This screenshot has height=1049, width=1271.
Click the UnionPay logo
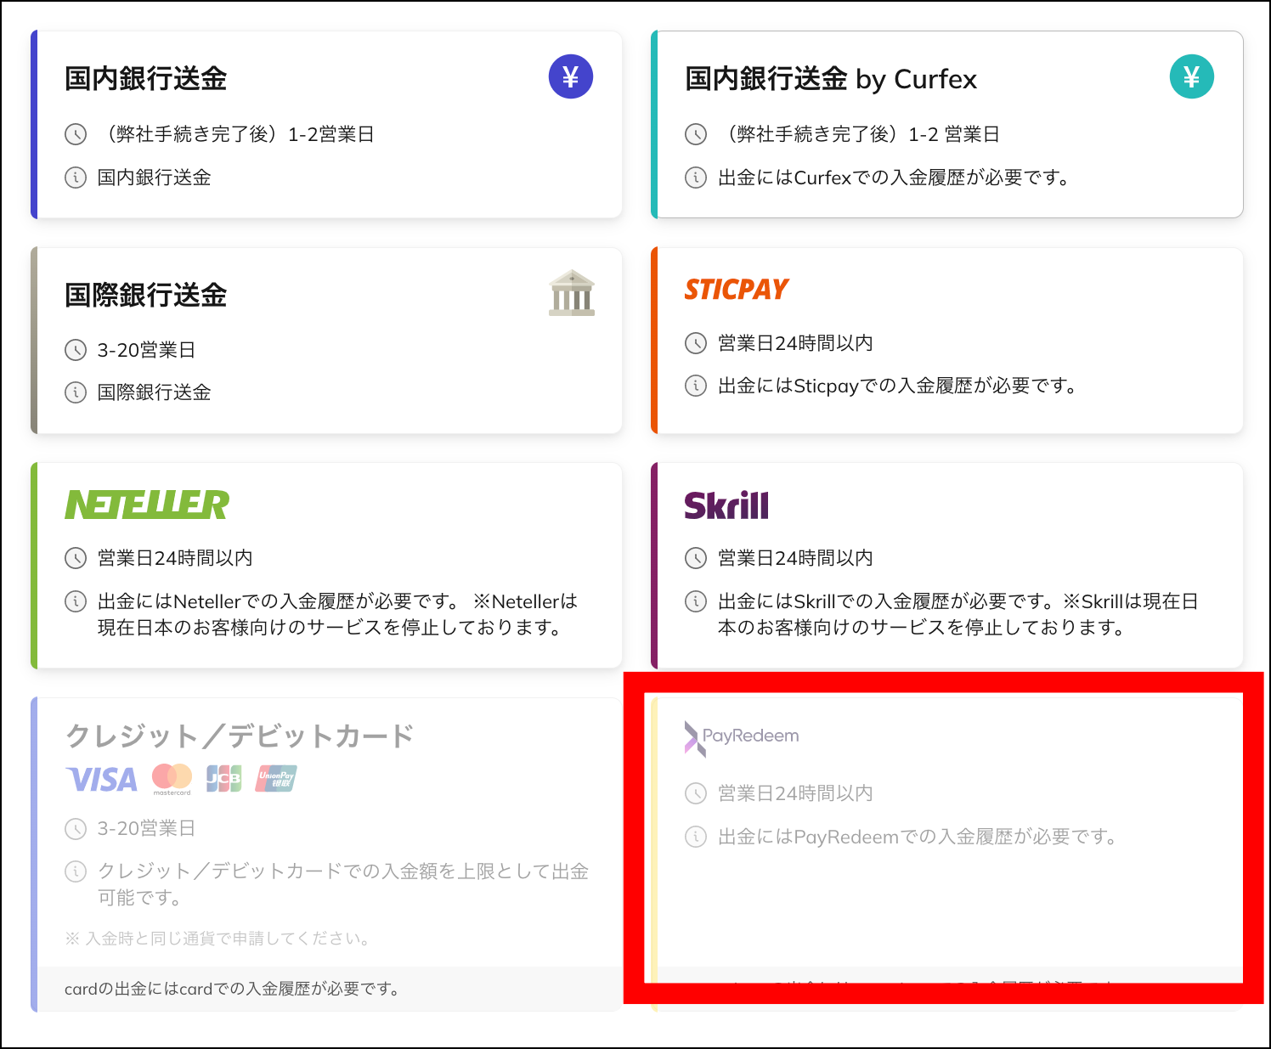274,777
